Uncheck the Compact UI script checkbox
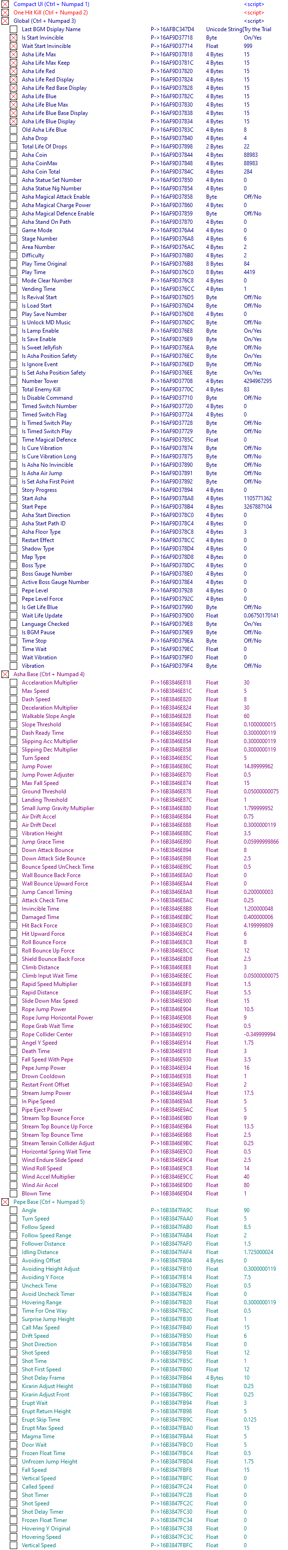Viewport: 288px width, 1550px height. [x=5, y=4]
